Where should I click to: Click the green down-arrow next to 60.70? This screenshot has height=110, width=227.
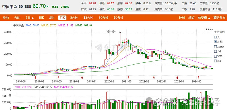(48, 7)
